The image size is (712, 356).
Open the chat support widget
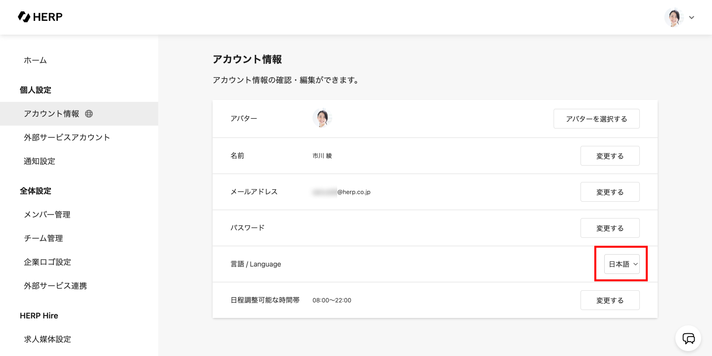(x=688, y=338)
